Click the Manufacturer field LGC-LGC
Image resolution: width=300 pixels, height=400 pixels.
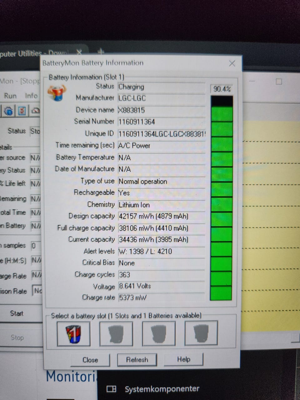[161, 98]
